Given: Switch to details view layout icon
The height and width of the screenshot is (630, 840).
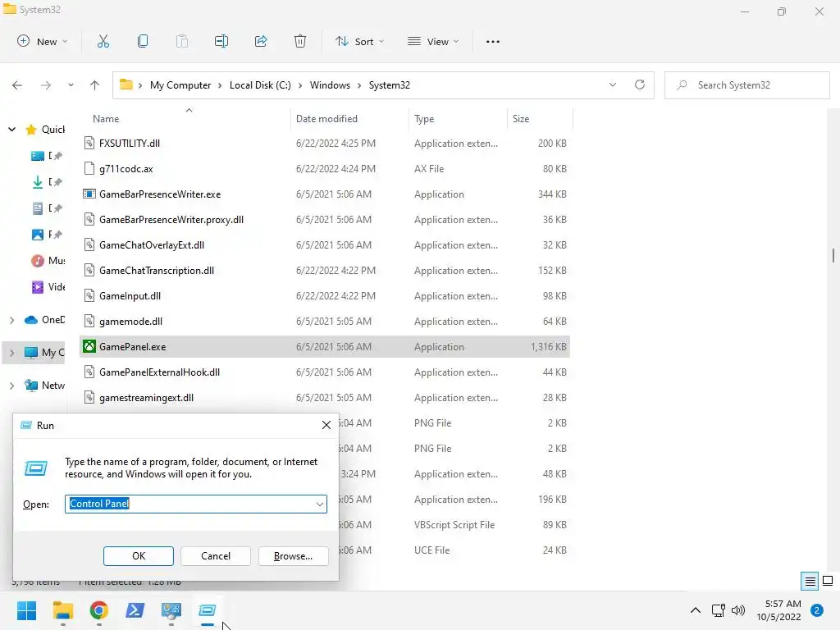Looking at the screenshot, I should click(x=810, y=581).
